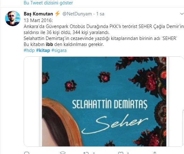Retweet the post using the retweet icon
Screen dimensions: 184x154
[x=86, y=153]
